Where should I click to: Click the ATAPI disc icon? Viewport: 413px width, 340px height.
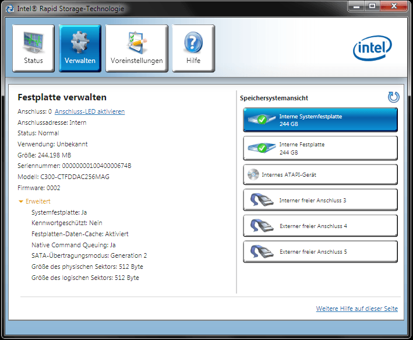tap(253, 174)
